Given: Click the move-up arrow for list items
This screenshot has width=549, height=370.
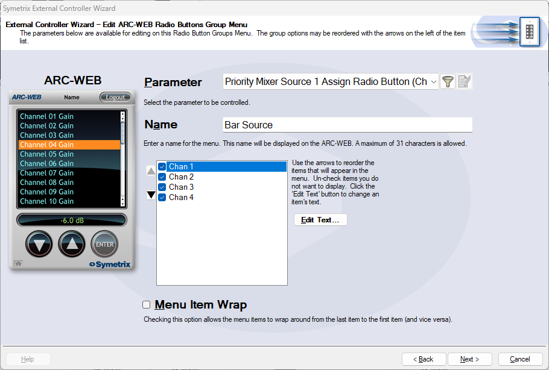Looking at the screenshot, I should click(x=151, y=171).
